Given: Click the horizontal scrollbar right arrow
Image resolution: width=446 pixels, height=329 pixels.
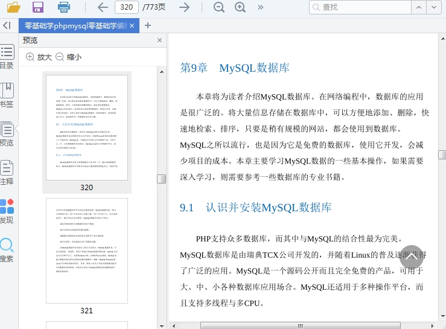Looking at the screenshot, I should 433,326.
